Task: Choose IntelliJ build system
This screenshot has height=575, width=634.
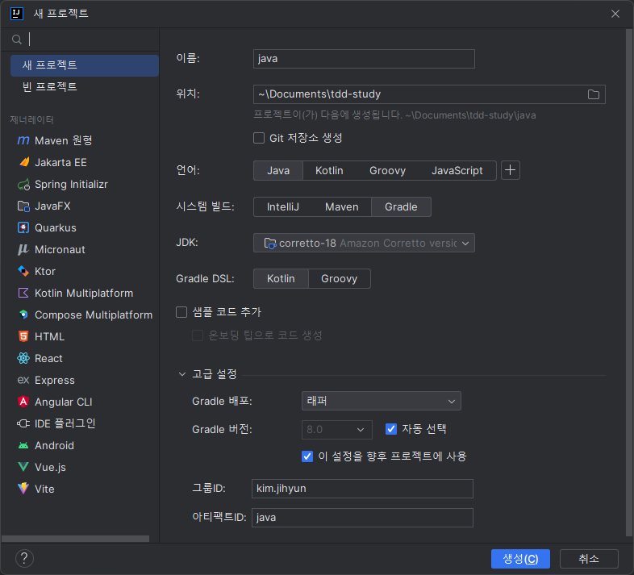Action: (282, 207)
